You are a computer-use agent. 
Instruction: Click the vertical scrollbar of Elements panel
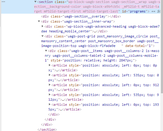tap(162, 47)
